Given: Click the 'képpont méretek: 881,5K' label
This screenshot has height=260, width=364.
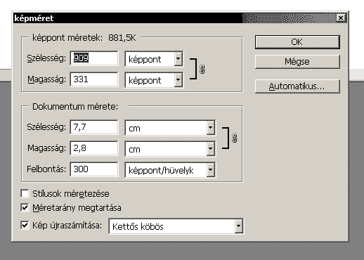Looking at the screenshot, I should (84, 38).
